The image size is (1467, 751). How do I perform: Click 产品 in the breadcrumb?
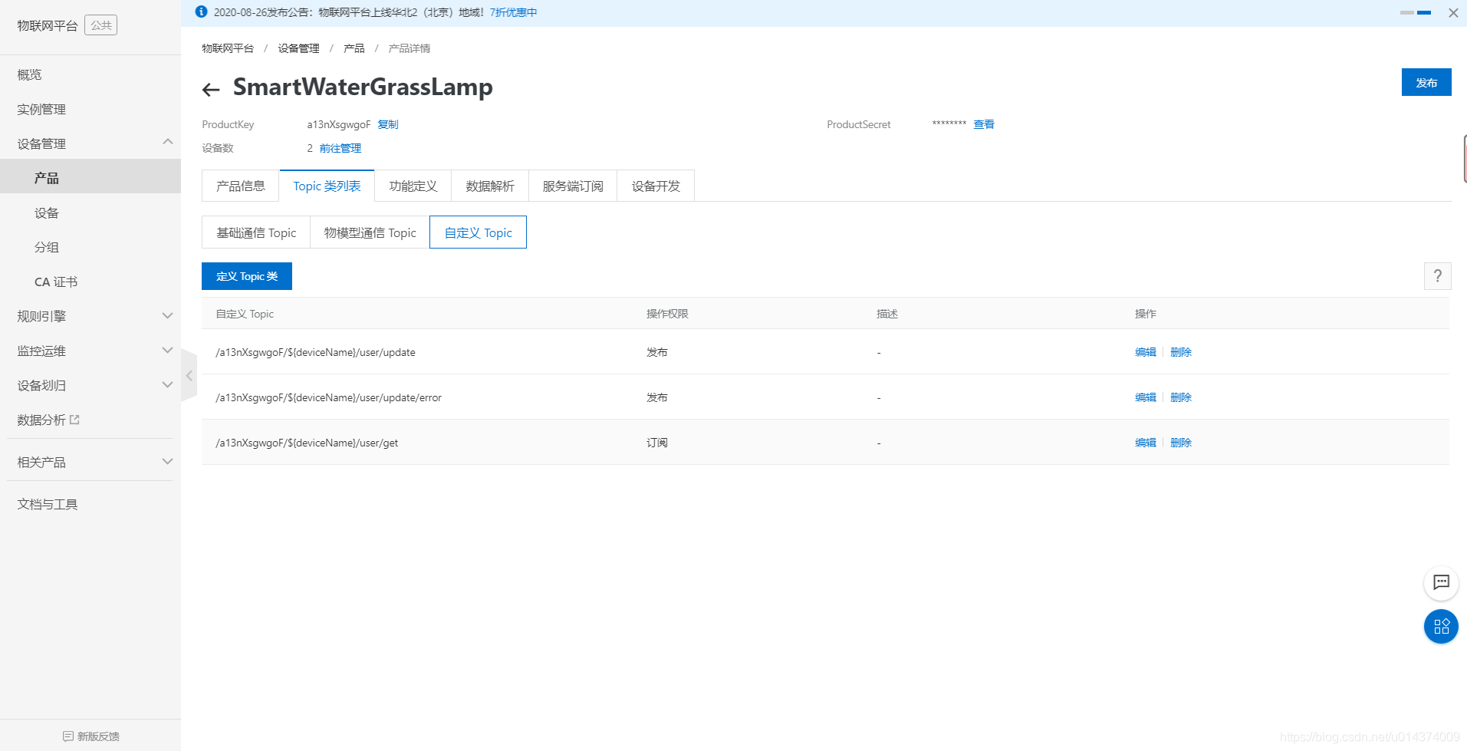[354, 48]
